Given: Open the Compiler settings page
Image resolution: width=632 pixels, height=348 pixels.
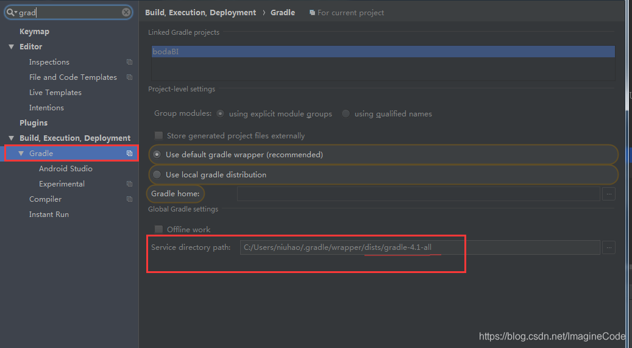Looking at the screenshot, I should (45, 199).
